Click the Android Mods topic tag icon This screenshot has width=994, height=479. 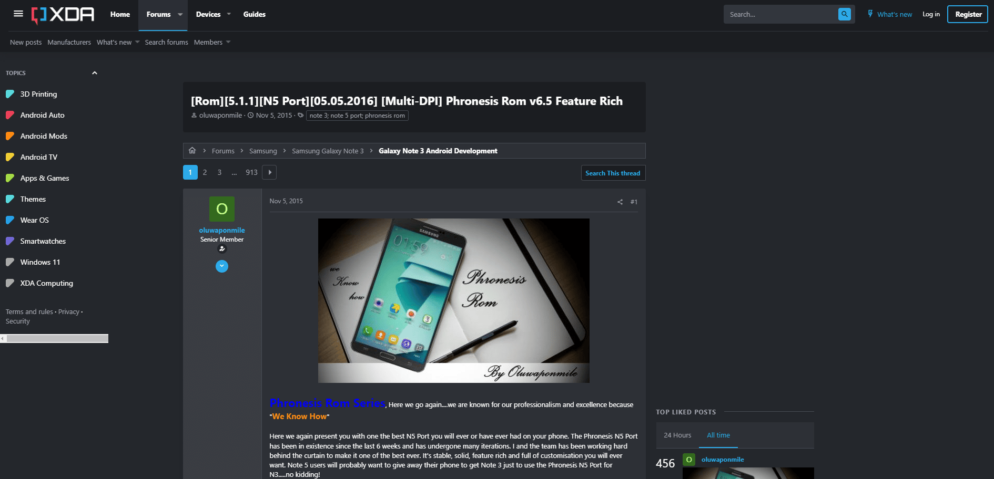coord(9,136)
